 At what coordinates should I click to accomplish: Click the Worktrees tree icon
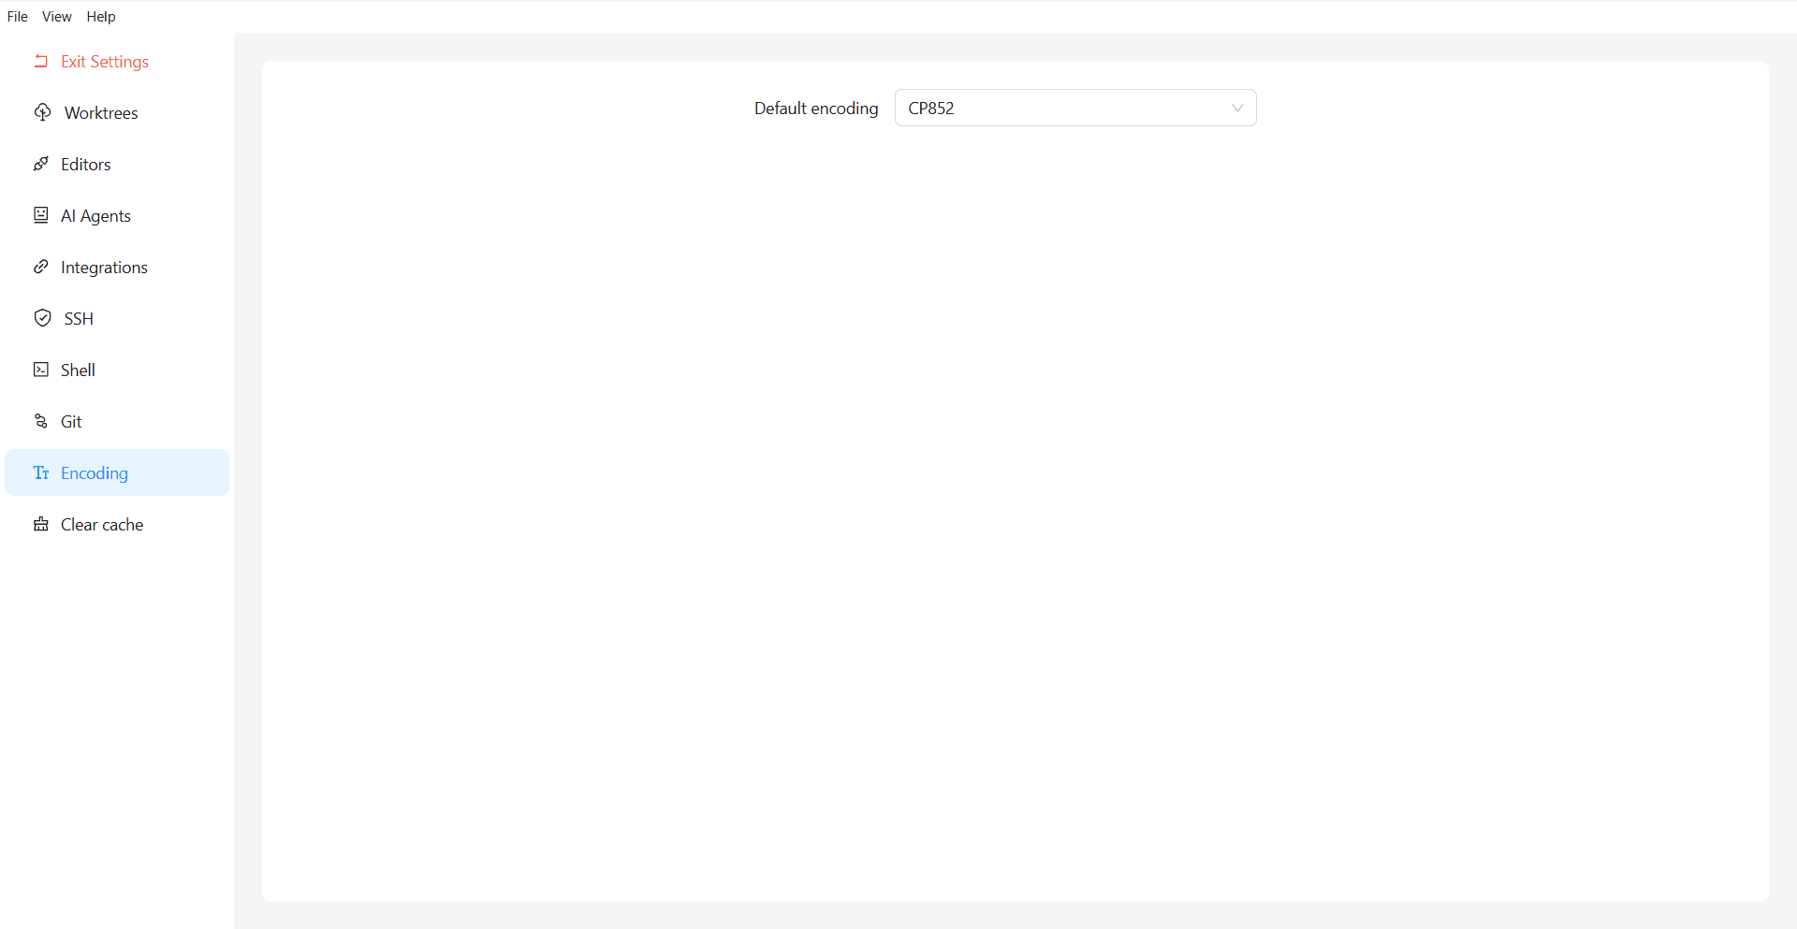click(43, 112)
